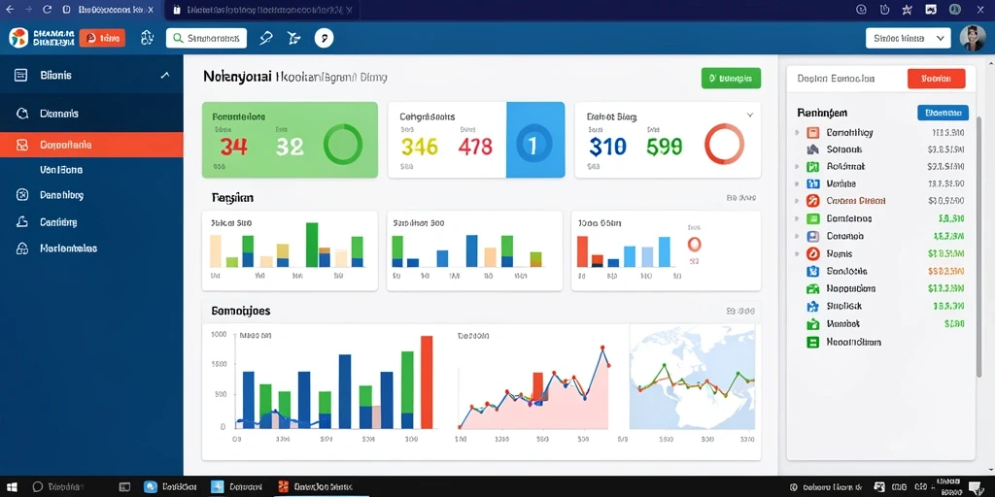Screen dimensions: 995x497
Task: Click the blue circle numbered 1 in second card
Action: (x=532, y=145)
